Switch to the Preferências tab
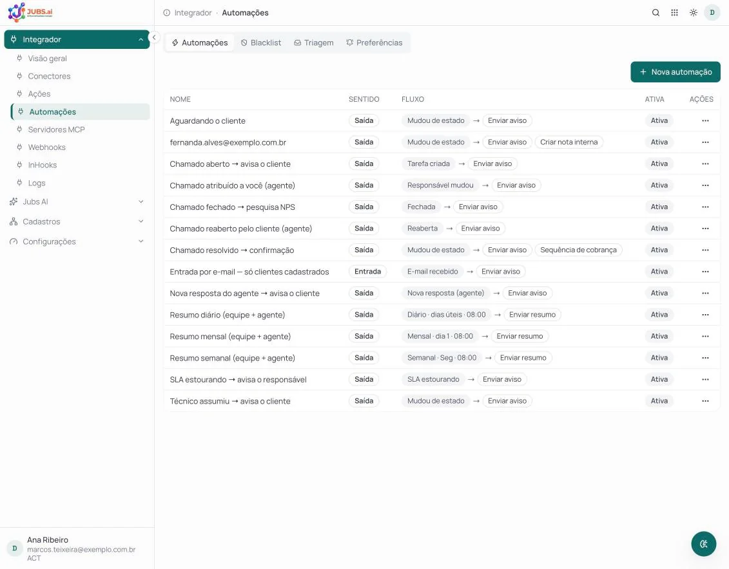729x569 pixels. coord(374,42)
